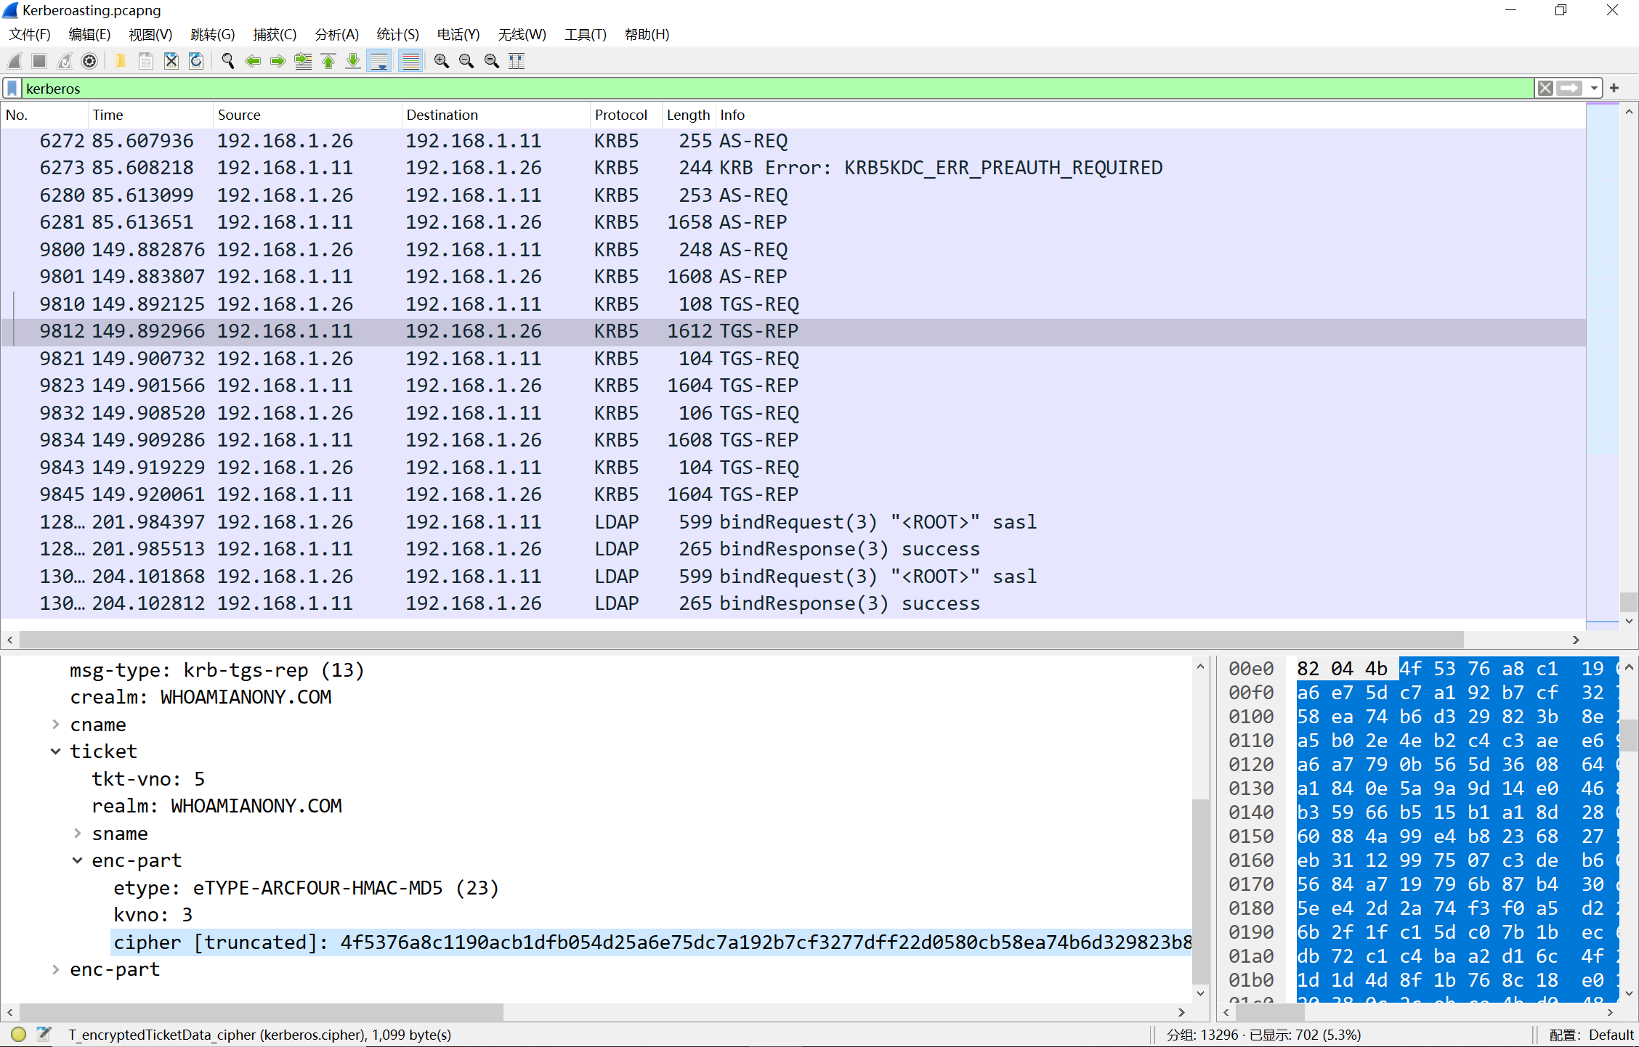This screenshot has width=1639, height=1047.
Task: Click the kerberos display filter field
Action: pos(777,89)
